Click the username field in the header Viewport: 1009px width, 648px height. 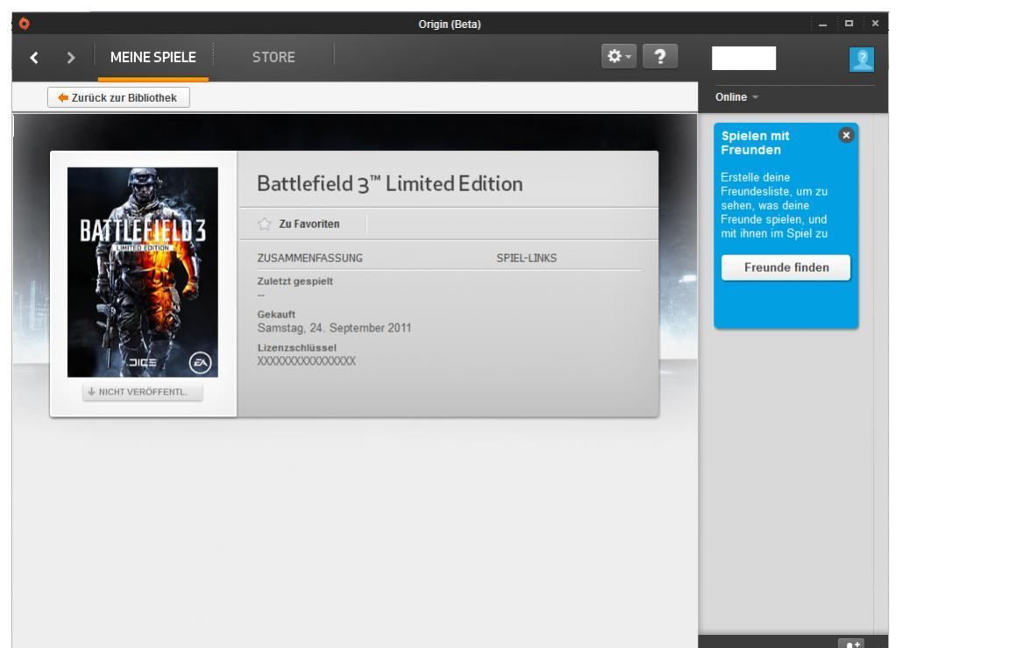(x=743, y=59)
